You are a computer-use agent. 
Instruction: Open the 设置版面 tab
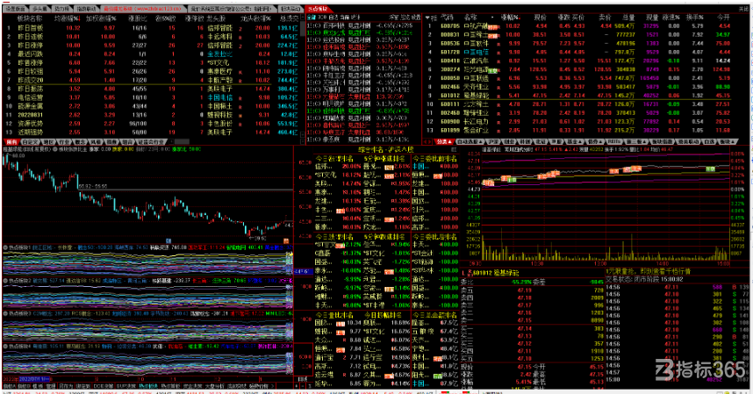(x=16, y=9)
